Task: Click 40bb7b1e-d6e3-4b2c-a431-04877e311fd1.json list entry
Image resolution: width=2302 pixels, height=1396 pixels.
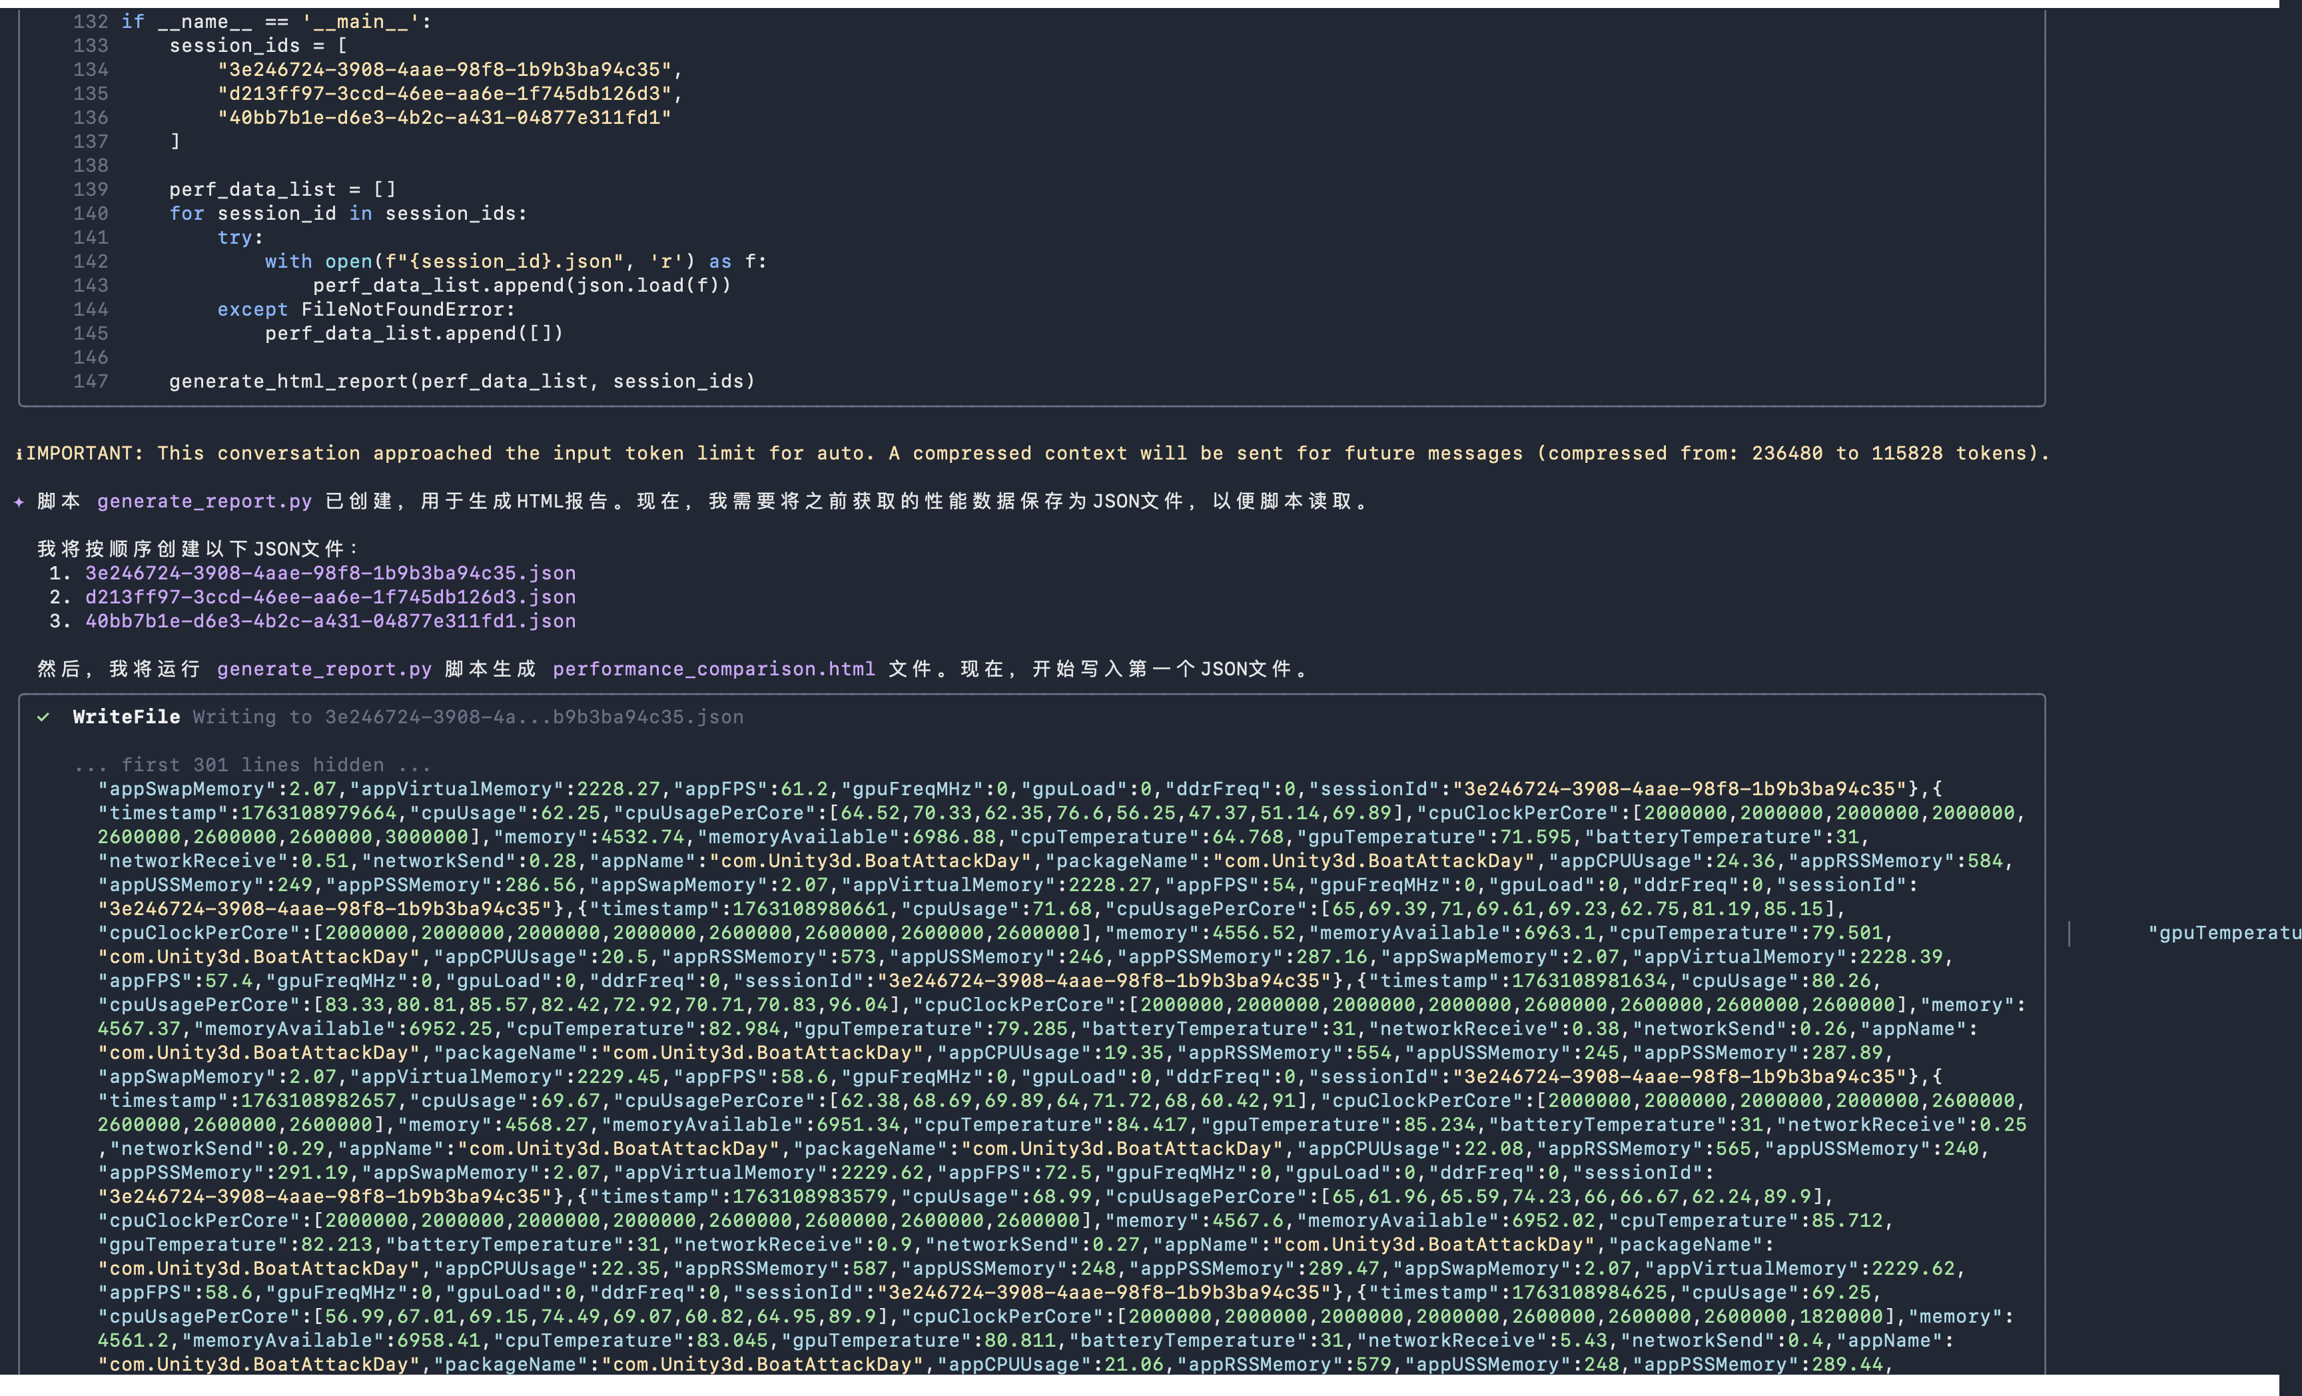Action: [x=330, y=621]
